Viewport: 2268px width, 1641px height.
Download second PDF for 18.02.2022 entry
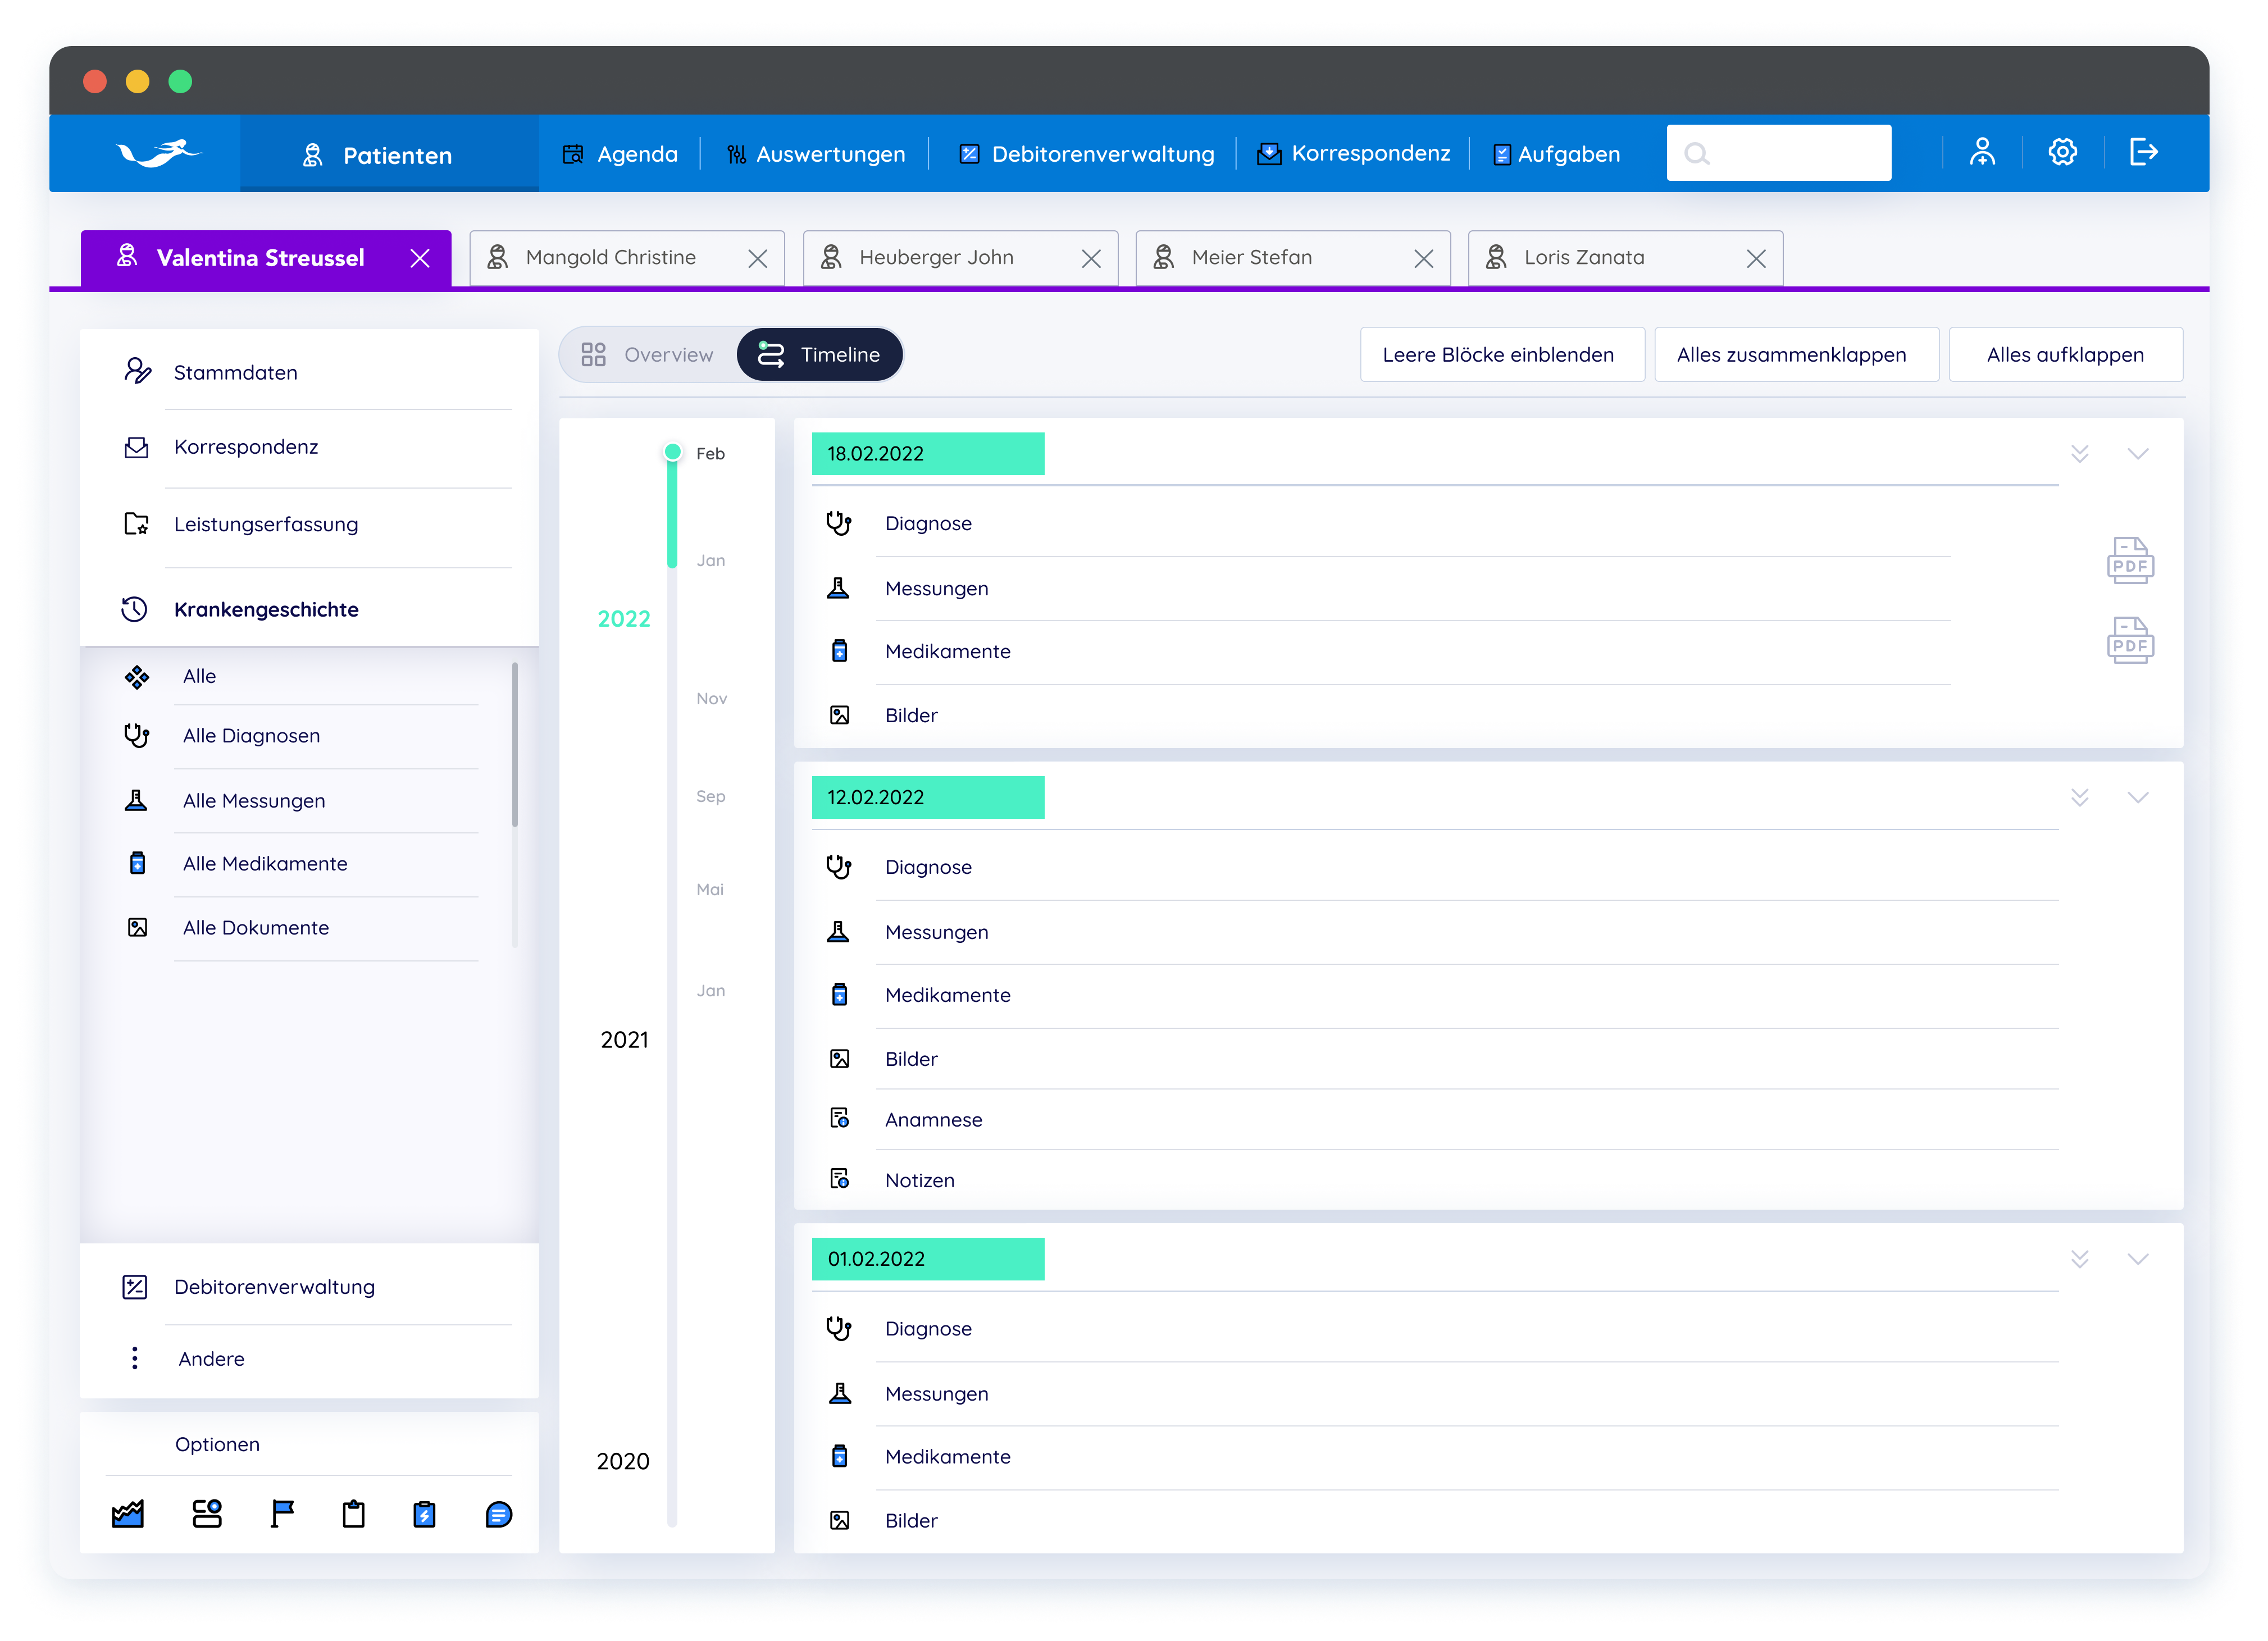tap(2130, 640)
